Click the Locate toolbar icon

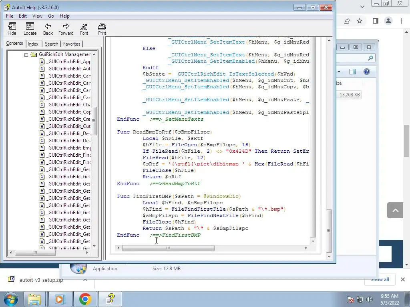coord(30,29)
